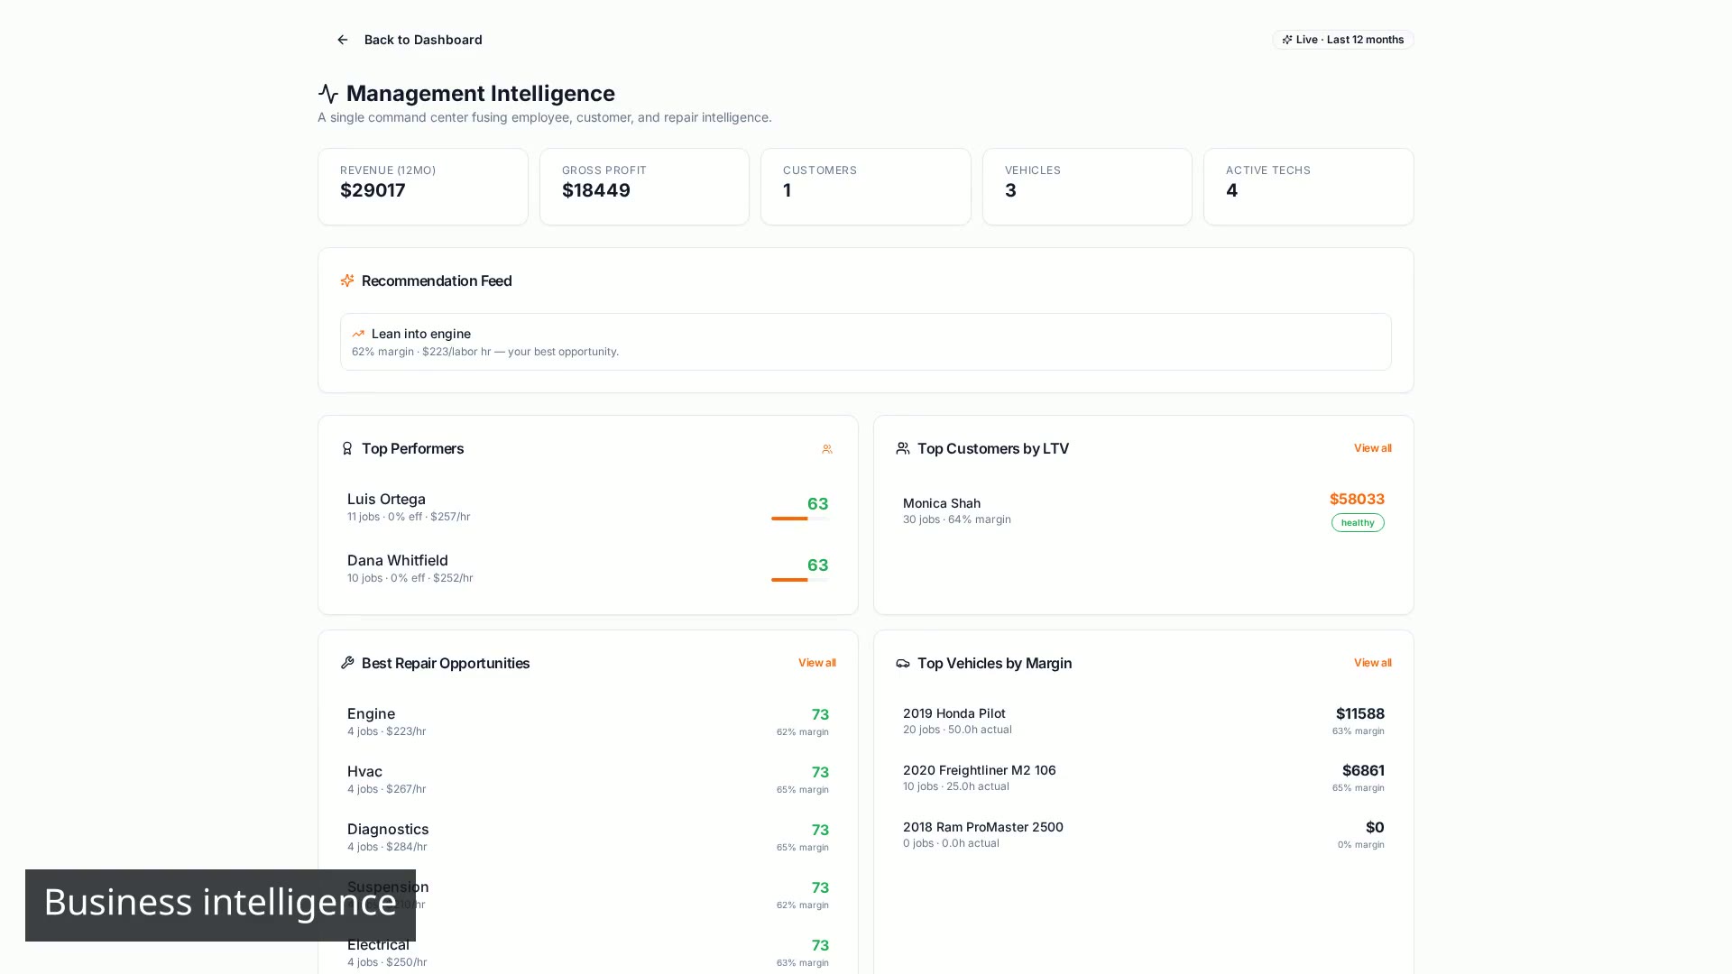Screen dimensions: 1732x974
Task: Click the car icon beside Top Vehicles by Margin
Action: pos(903,663)
